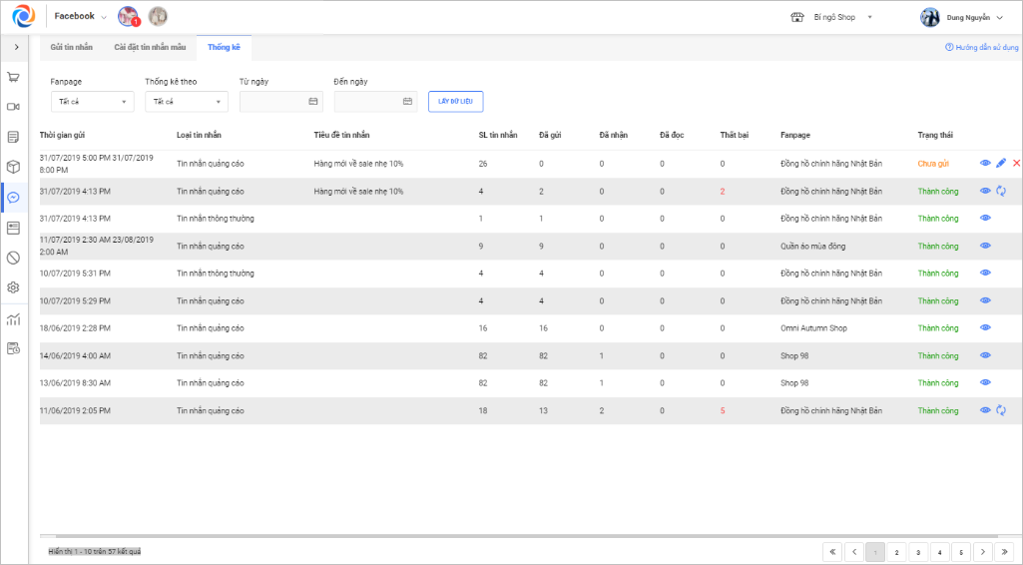1023x565 pixels.
Task: Click the LẤY DỮ LIỆU button
Action: [455, 102]
